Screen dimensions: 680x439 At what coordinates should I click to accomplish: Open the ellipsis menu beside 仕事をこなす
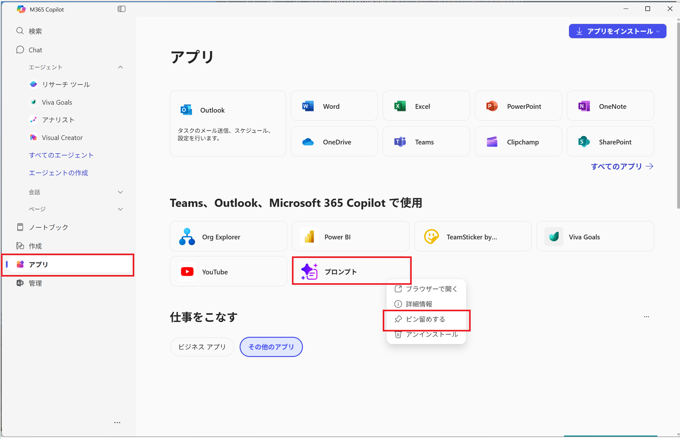(x=647, y=317)
